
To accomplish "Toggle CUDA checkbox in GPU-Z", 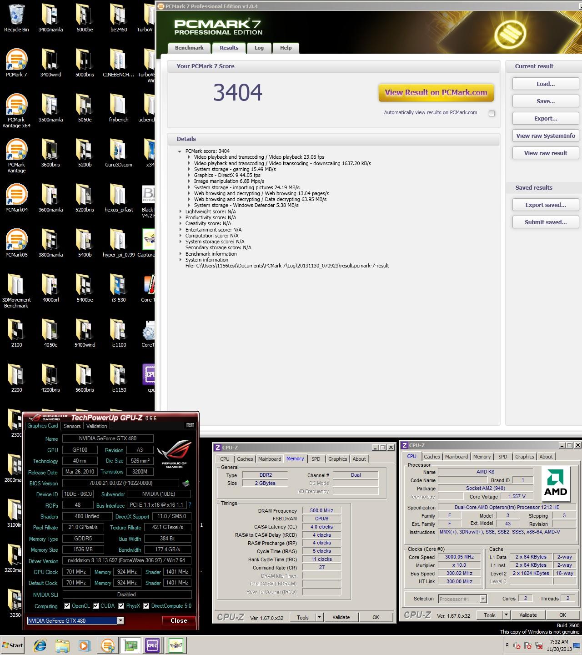I will pyautogui.click(x=96, y=606).
